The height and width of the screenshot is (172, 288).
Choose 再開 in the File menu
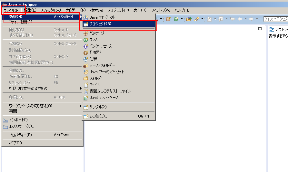point(42,111)
